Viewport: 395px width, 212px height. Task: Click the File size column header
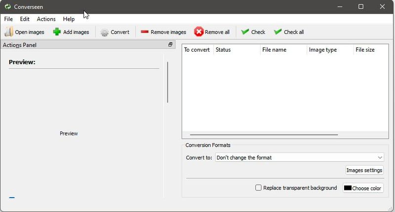click(371, 50)
